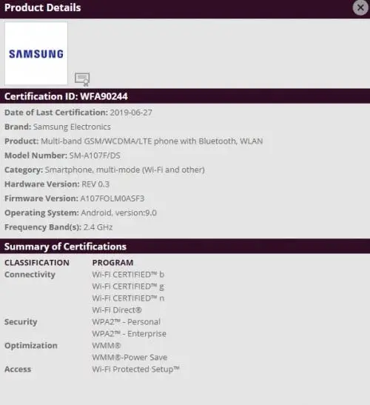The image size is (370, 405).
Task: Select WMM-Power Save entry
Action: tap(129, 358)
